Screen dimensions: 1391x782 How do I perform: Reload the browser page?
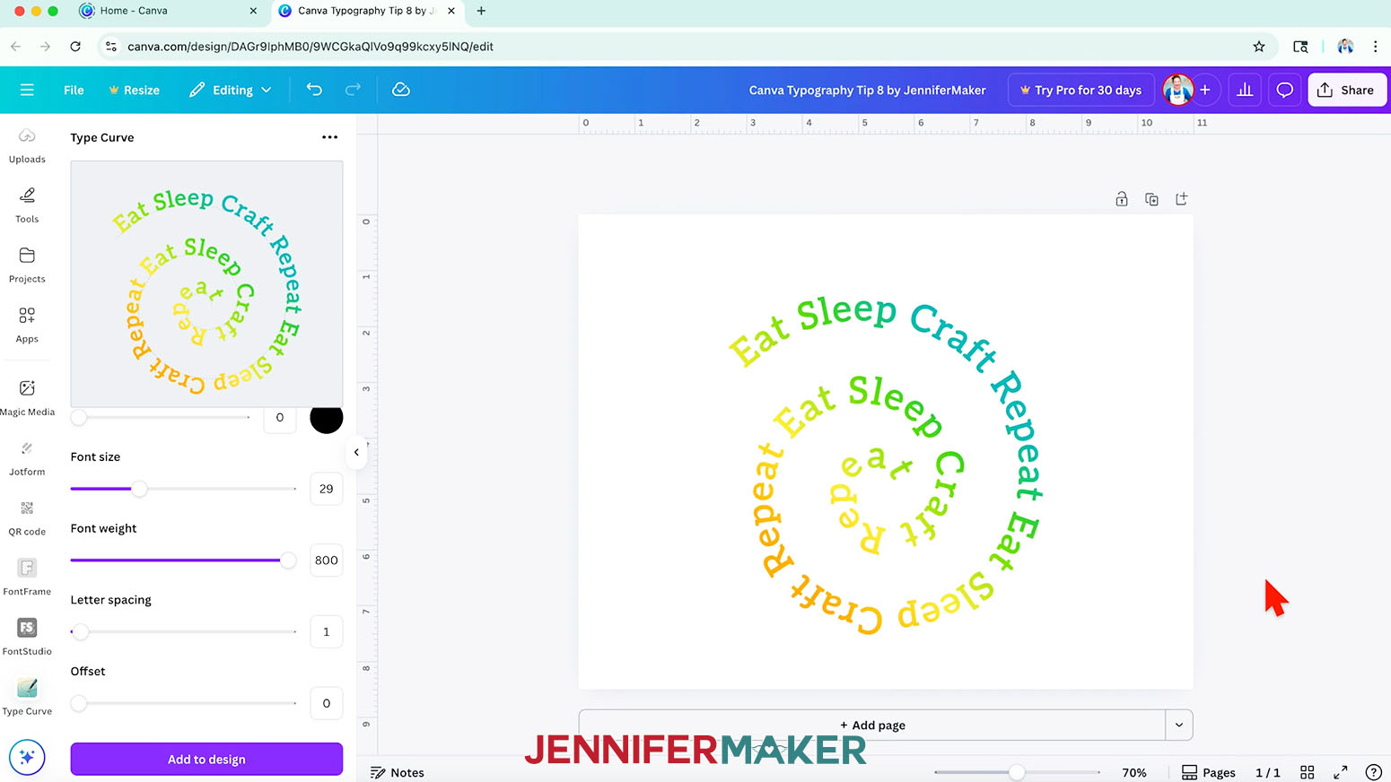75,47
